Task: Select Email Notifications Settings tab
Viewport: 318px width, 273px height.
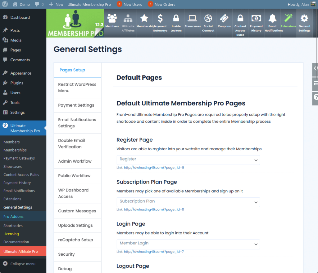Action: pyautogui.click(x=77, y=123)
